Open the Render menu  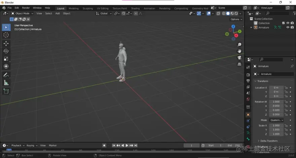coord(26,8)
